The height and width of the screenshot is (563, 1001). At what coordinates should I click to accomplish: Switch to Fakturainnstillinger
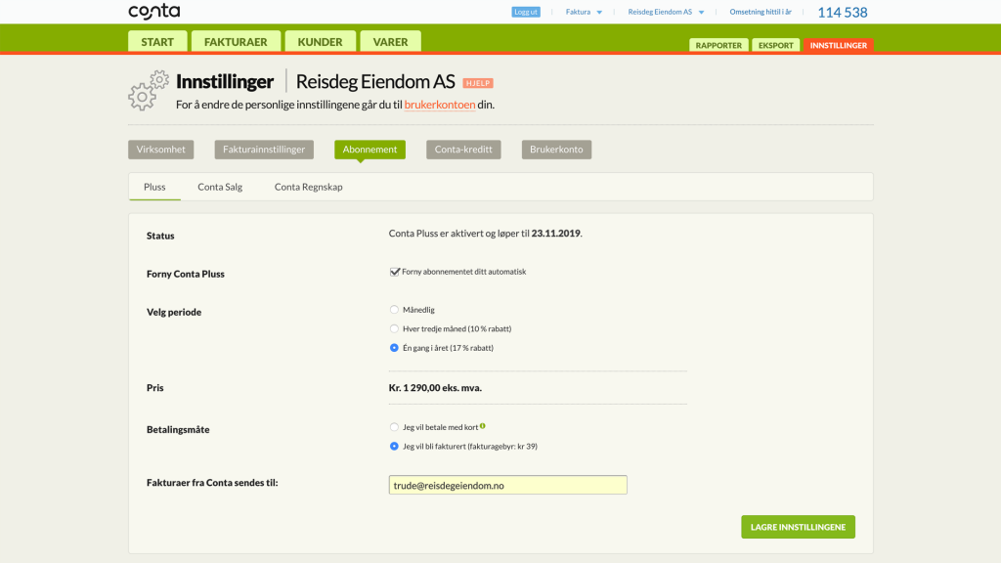tap(264, 150)
